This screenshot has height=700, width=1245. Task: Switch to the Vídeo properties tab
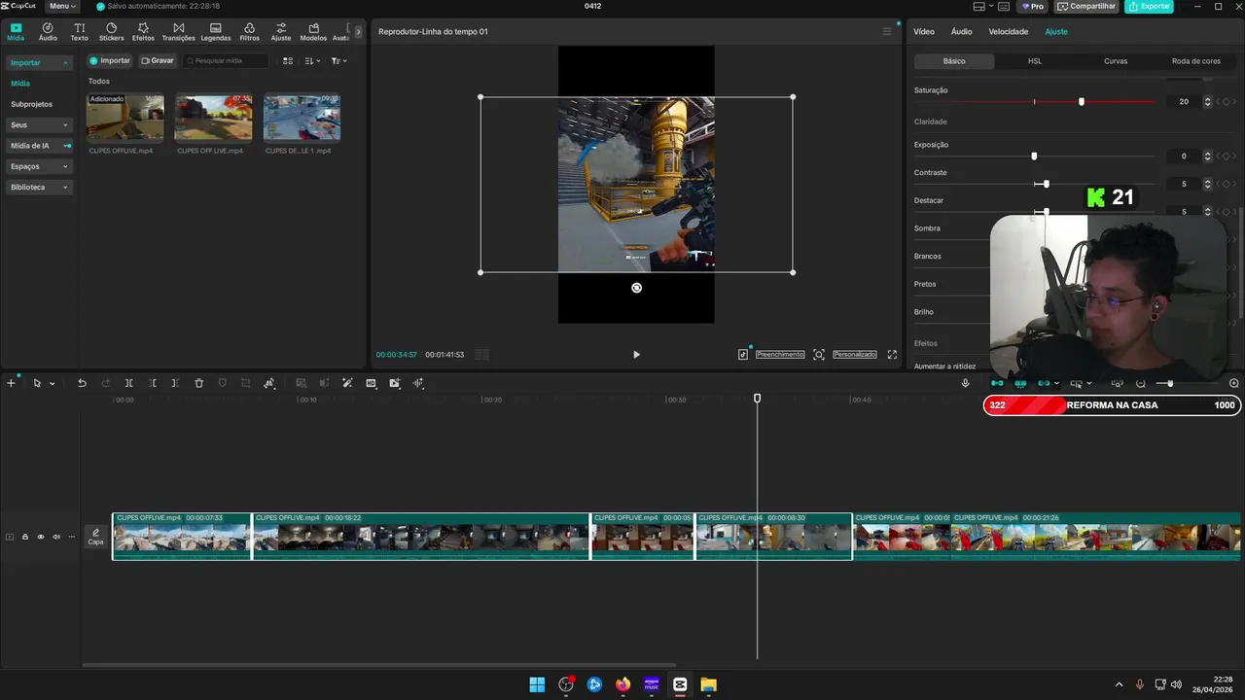point(924,31)
